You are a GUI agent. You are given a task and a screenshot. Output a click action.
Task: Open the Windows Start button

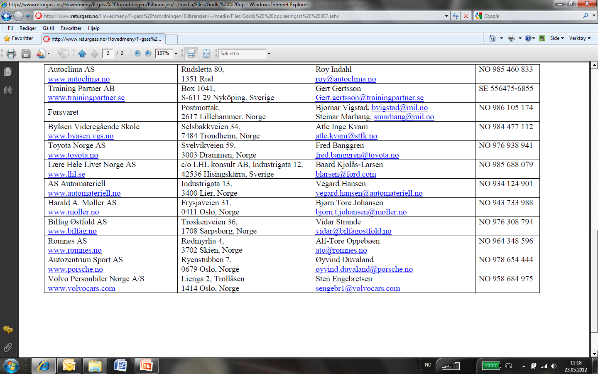point(11,366)
